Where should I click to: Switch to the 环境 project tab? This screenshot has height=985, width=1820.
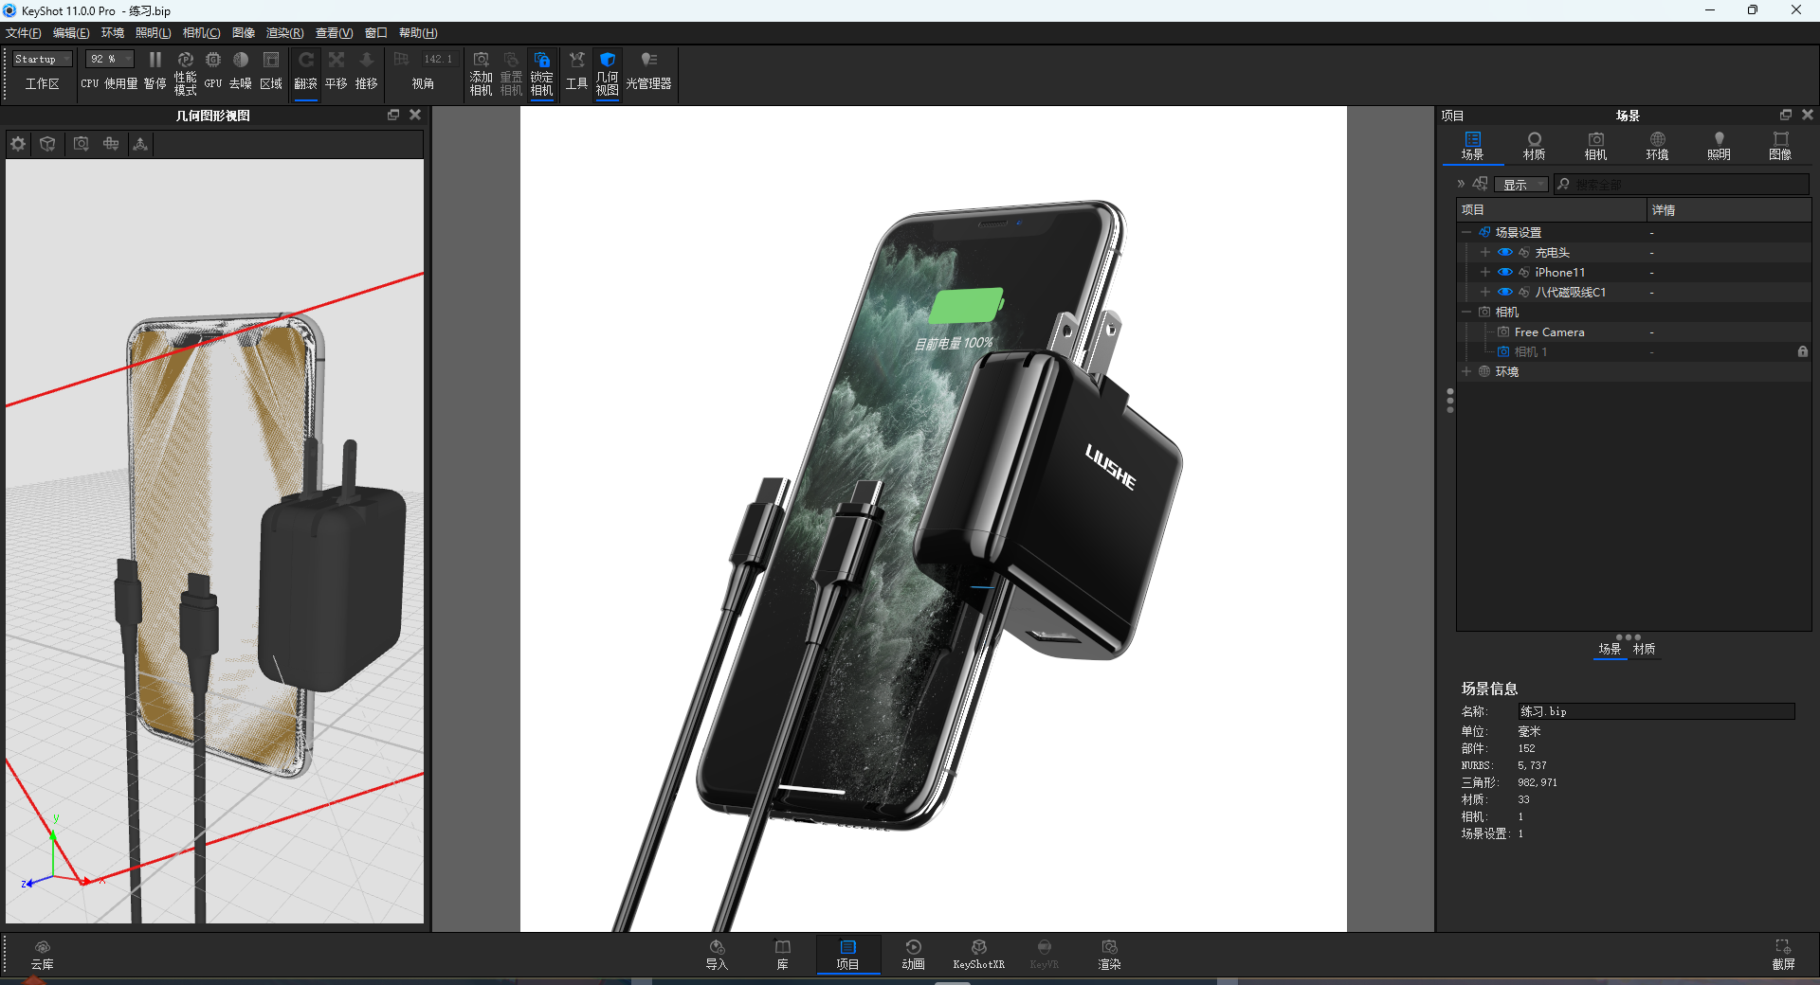coord(1658,147)
